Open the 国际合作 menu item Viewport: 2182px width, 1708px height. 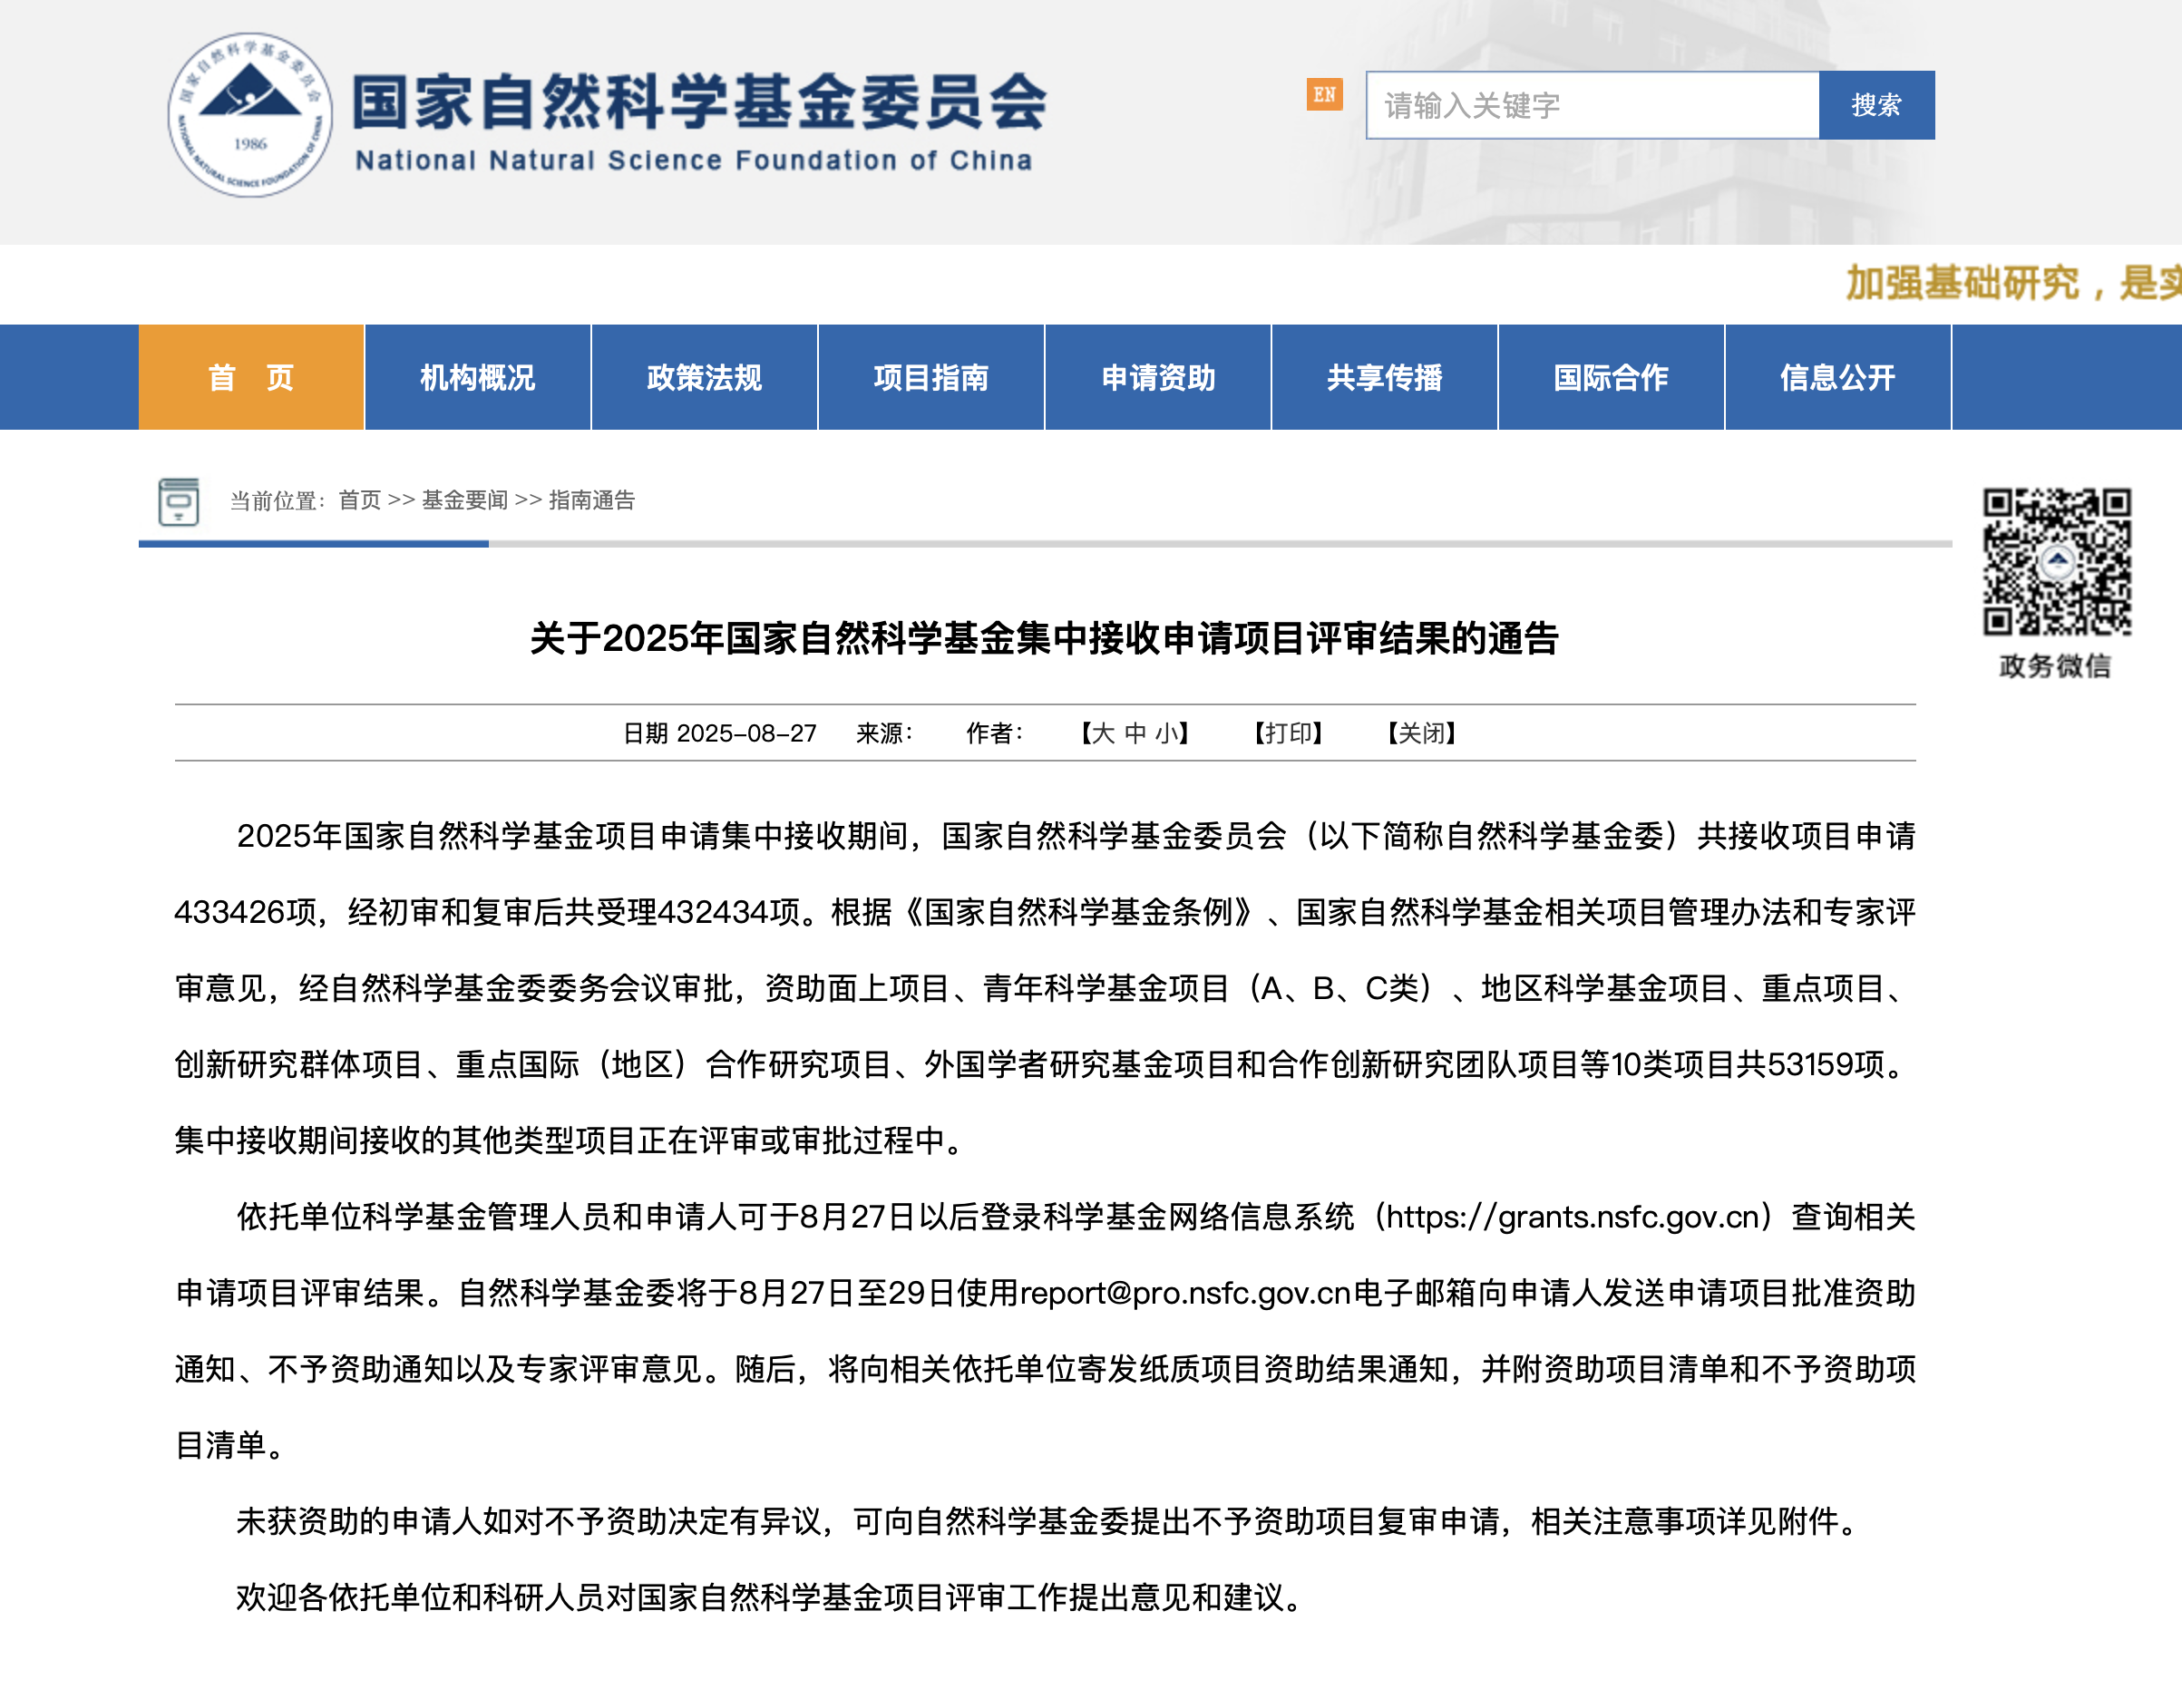pos(1611,377)
